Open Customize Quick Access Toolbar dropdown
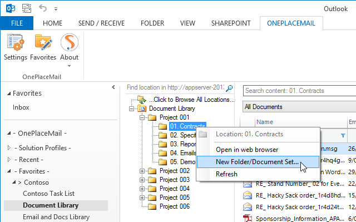This screenshot has width=356, height=222. pyautogui.click(x=56, y=9)
